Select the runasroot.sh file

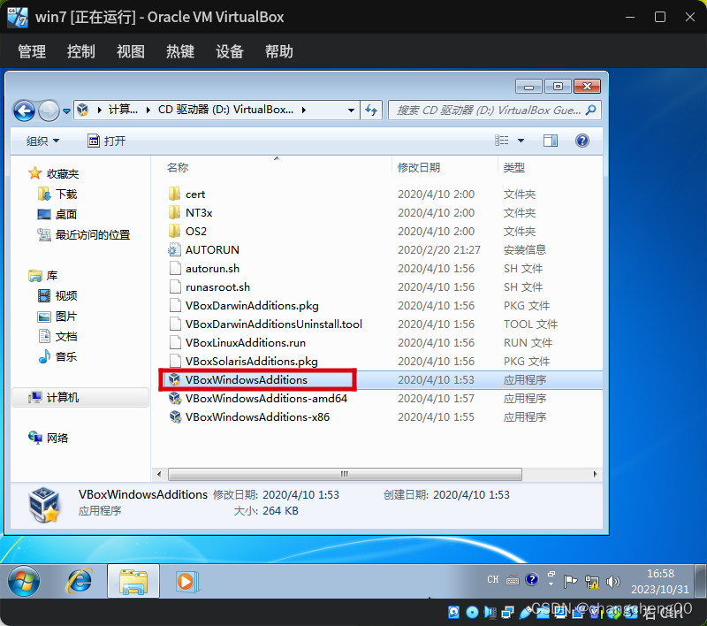pos(217,286)
